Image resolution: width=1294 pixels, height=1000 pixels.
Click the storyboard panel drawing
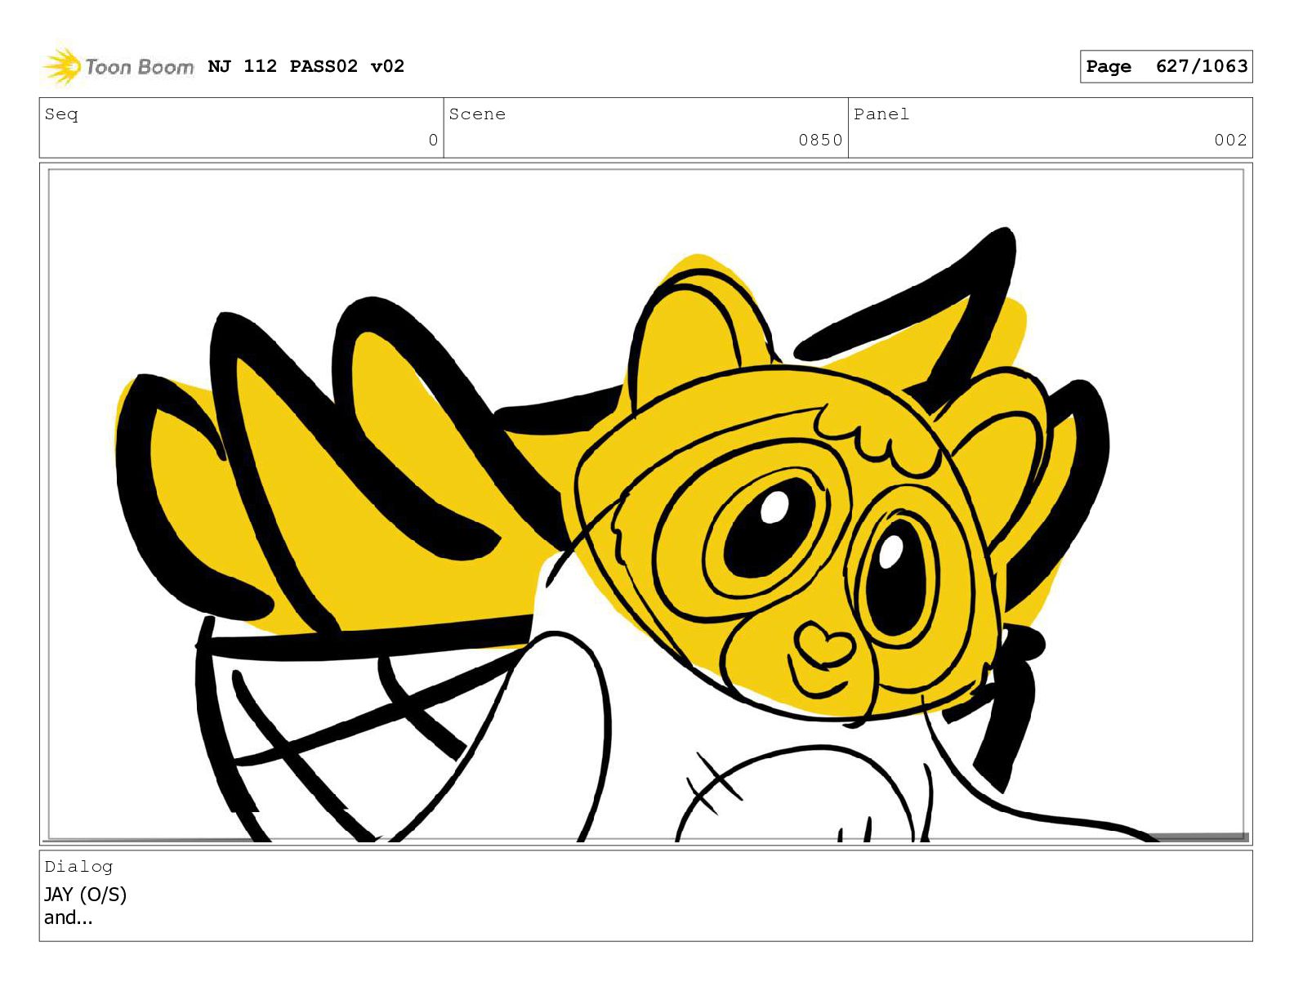645,503
